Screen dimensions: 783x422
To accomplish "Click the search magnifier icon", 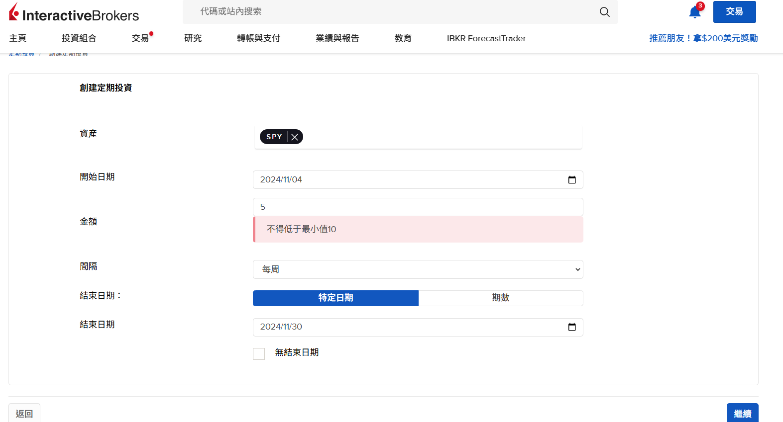I will point(604,12).
